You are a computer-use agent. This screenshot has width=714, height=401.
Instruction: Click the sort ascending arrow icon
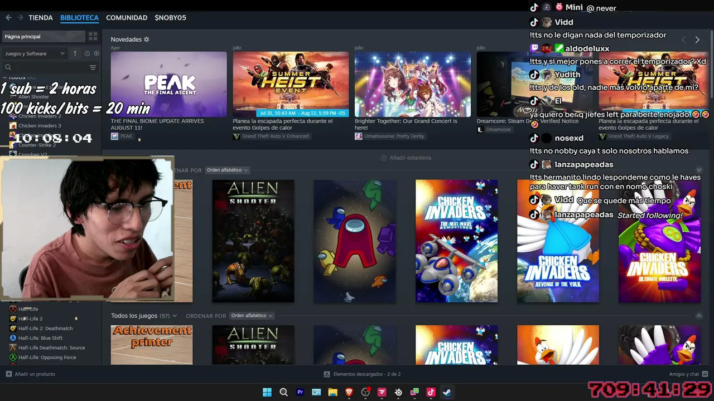tap(75, 53)
